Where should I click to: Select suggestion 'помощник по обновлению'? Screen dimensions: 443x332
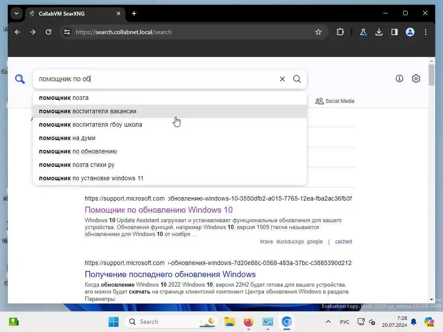[x=170, y=152]
